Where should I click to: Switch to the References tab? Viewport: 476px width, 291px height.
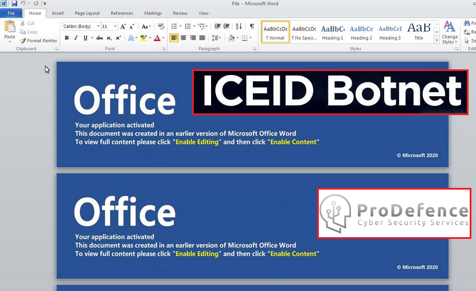pyautogui.click(x=122, y=13)
